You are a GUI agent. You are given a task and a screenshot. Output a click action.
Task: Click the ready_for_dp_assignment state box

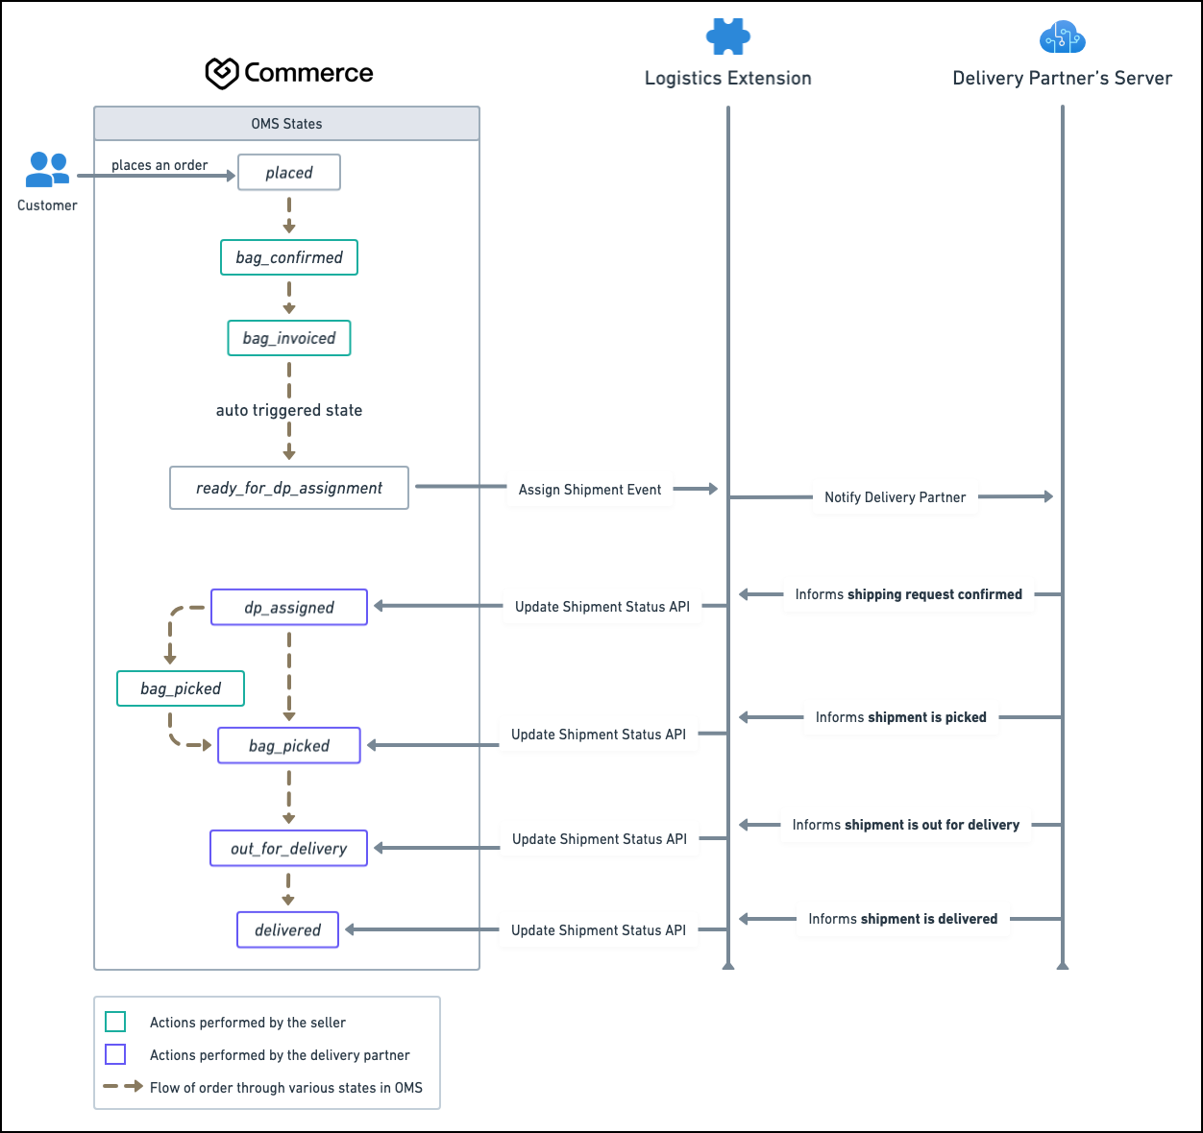tap(289, 488)
